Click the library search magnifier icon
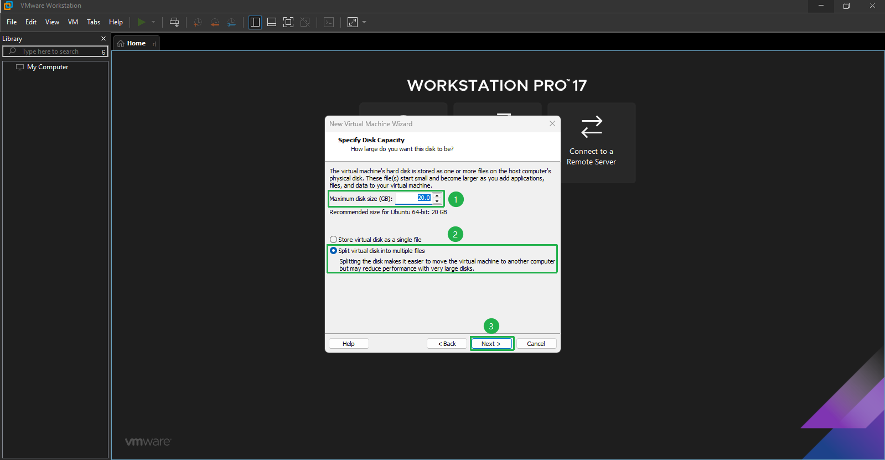Screen dimensions: 885x460 pos(12,51)
